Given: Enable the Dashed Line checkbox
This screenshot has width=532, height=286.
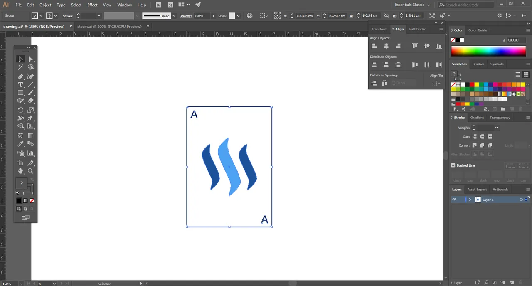Looking at the screenshot, I should pos(453,165).
